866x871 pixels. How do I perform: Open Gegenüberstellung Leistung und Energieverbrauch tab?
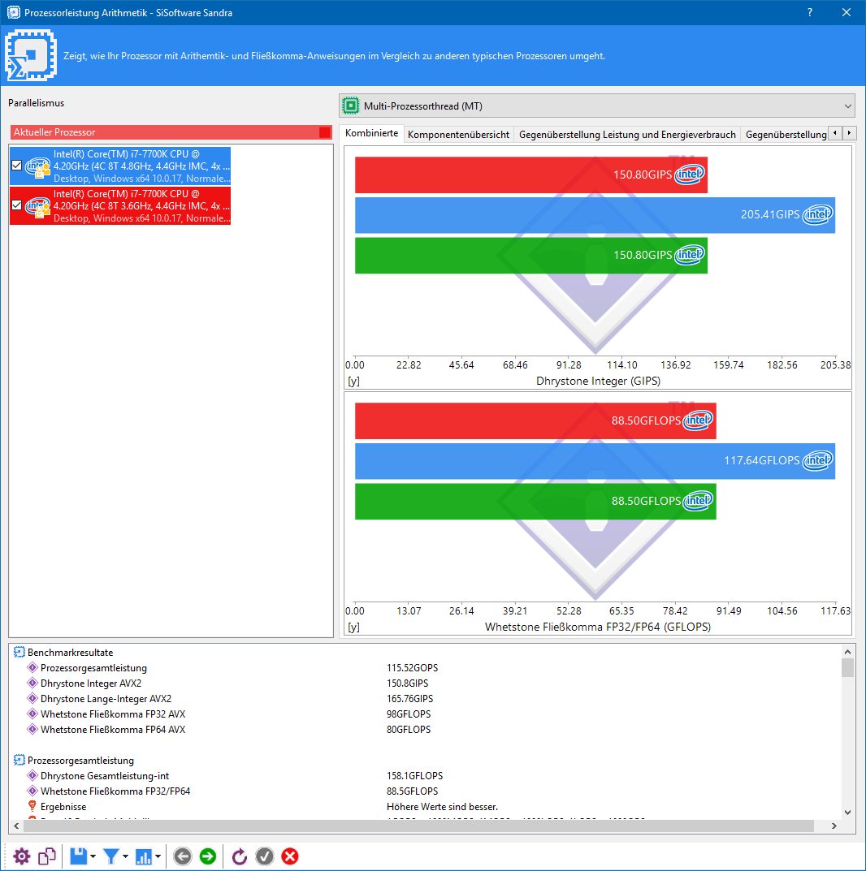(x=627, y=135)
